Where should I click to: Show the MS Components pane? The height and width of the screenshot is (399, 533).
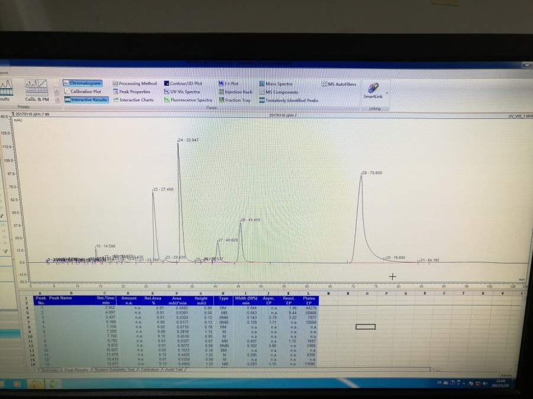coord(278,92)
